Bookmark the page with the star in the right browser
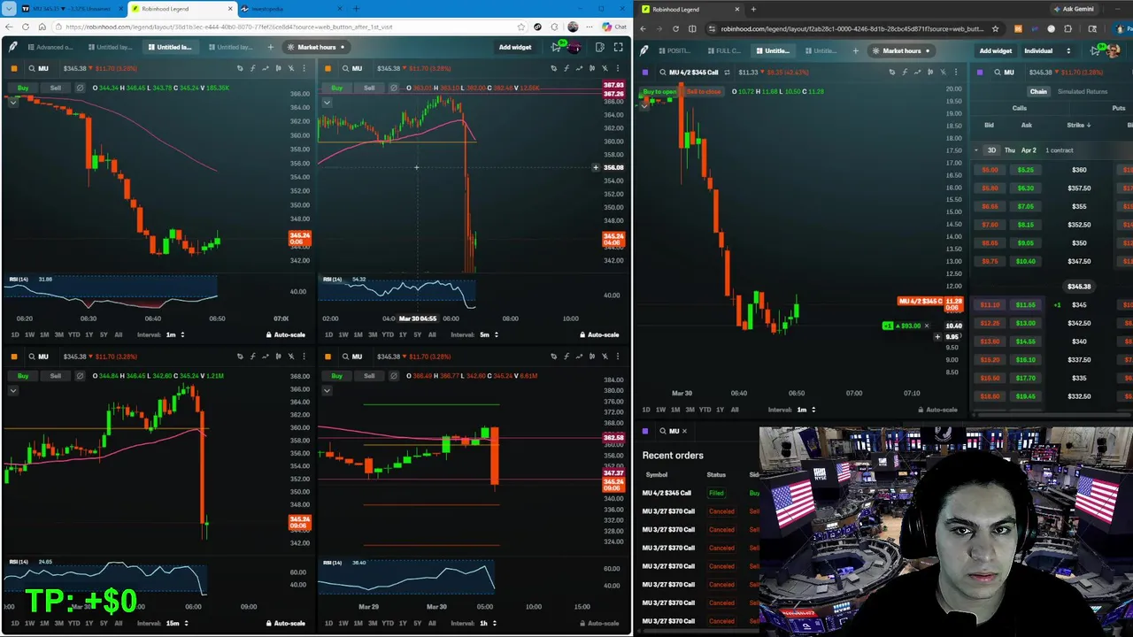The height and width of the screenshot is (637, 1133). [995, 29]
